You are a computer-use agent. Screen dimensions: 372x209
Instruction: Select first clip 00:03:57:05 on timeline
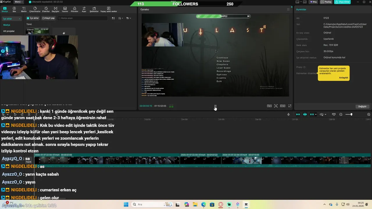107,160
